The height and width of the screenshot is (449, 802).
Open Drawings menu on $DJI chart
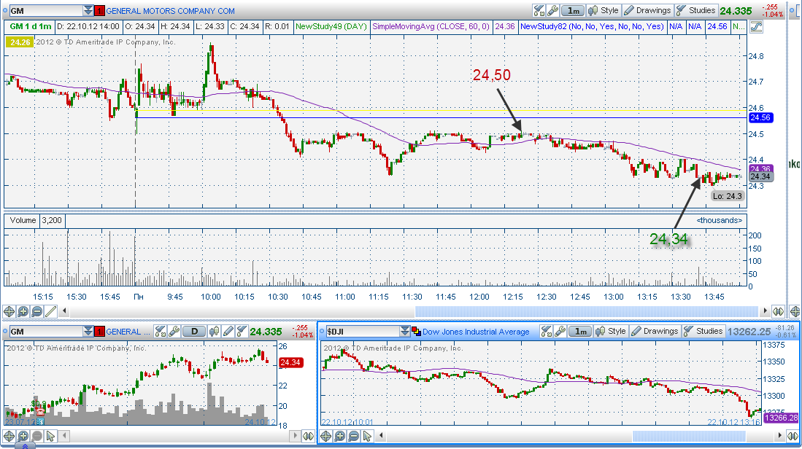point(655,332)
